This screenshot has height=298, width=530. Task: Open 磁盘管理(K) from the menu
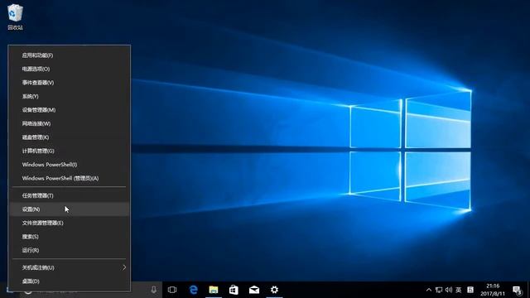[x=69, y=137]
